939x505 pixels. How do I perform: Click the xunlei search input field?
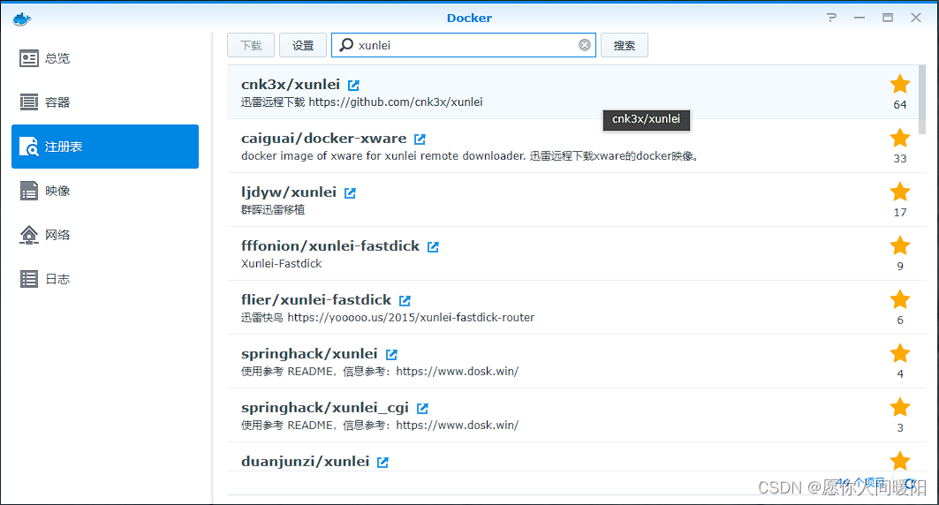(x=464, y=46)
